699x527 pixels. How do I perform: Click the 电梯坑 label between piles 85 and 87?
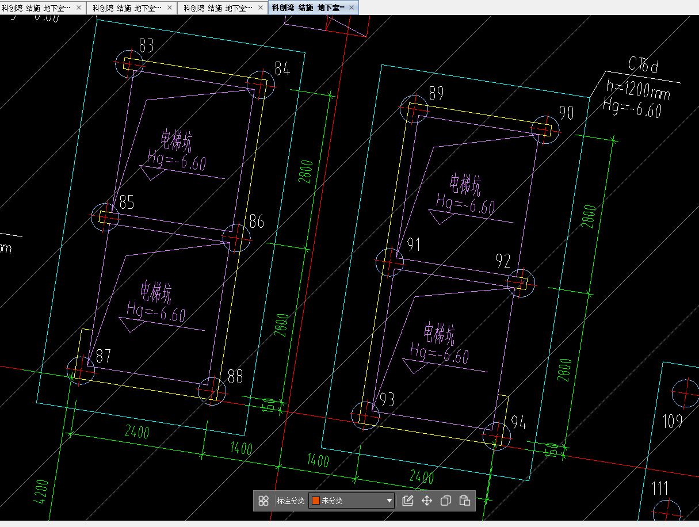pyautogui.click(x=156, y=292)
